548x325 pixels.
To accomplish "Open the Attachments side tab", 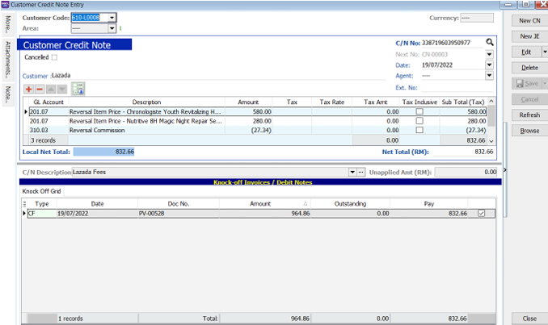I will point(7,58).
